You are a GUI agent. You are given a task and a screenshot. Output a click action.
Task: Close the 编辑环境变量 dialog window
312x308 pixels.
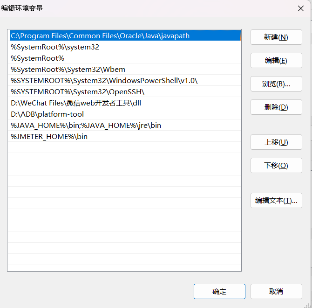(x=301, y=8)
